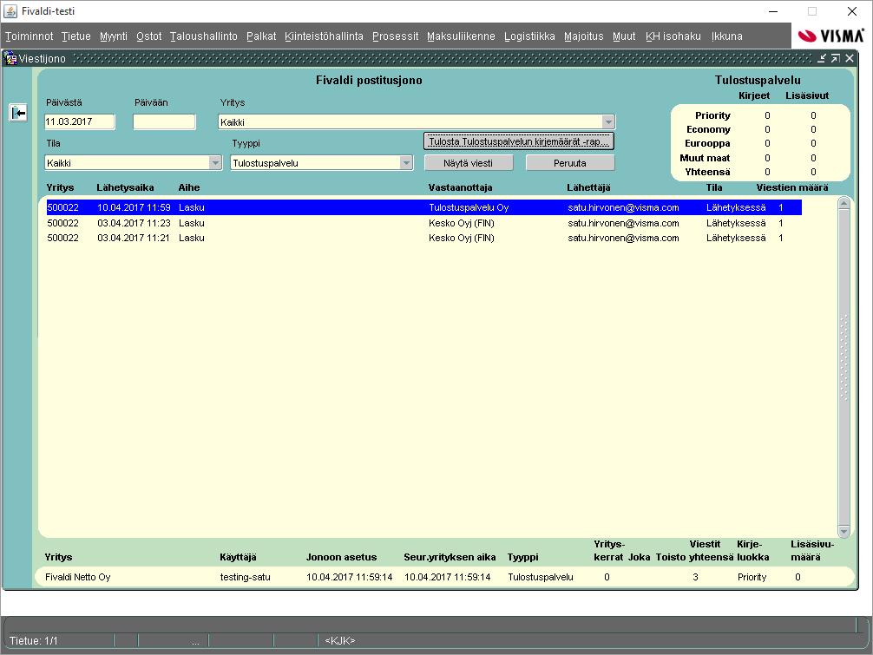
Task: Select the row sent 03.04.2017 11:23
Action: pos(423,223)
